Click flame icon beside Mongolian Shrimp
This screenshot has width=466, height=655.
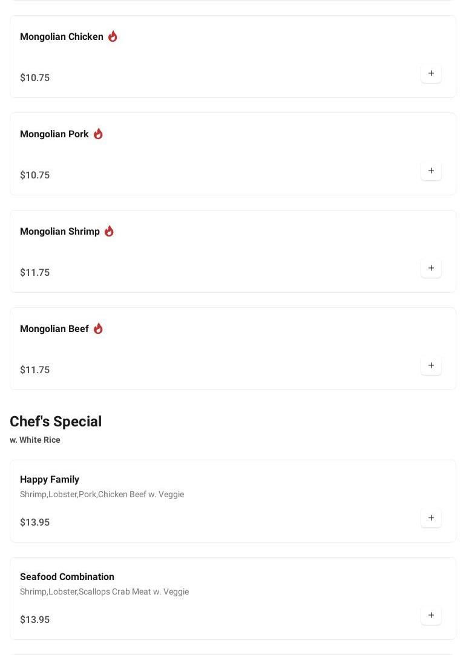(109, 231)
